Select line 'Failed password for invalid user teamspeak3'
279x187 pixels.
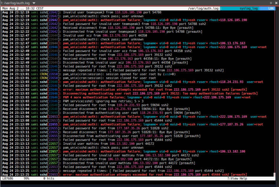[x=104, y=24]
